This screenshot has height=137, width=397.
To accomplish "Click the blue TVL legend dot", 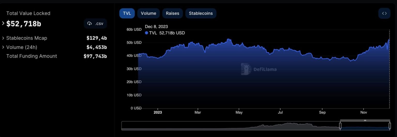I will tap(147, 33).
